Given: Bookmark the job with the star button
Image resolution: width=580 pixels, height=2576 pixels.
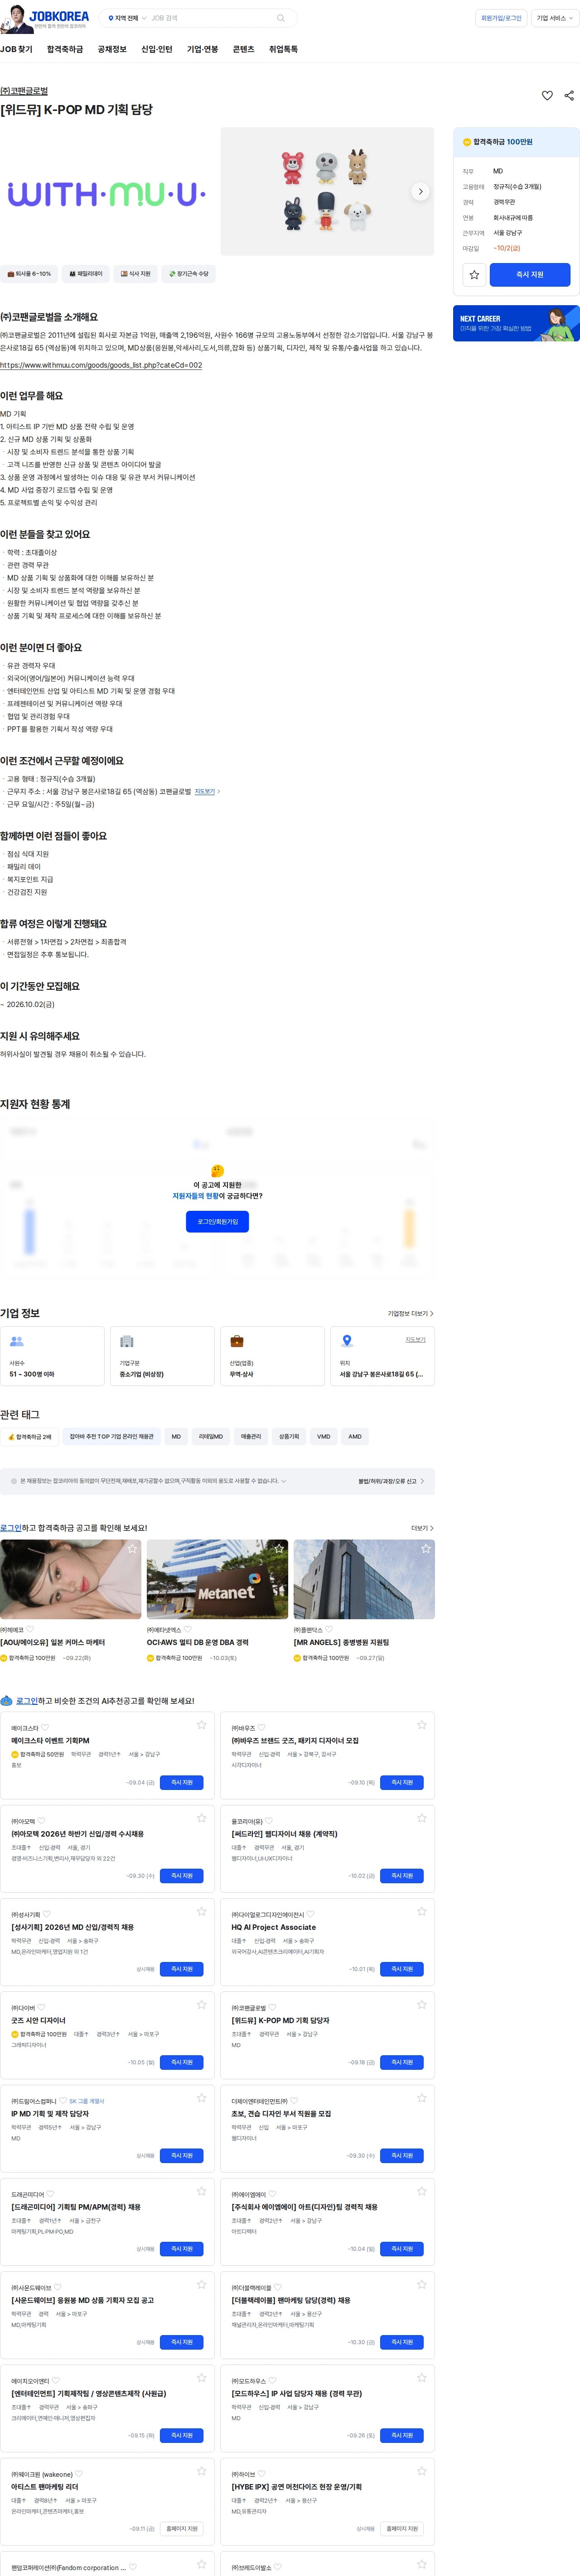Looking at the screenshot, I should [474, 275].
